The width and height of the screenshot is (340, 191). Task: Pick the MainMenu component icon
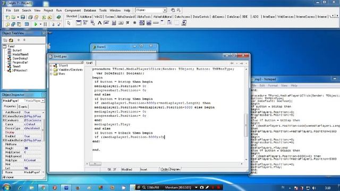85,23
